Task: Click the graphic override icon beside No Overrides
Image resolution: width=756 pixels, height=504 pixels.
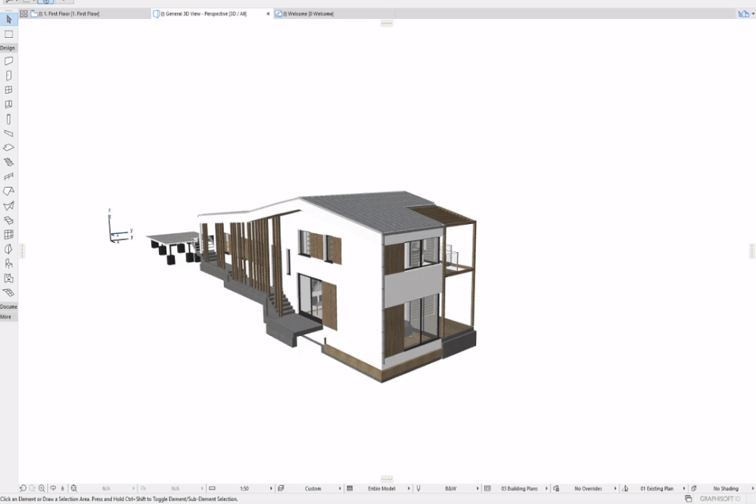Action: [556, 489]
